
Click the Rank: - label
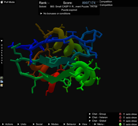(44, 3)
